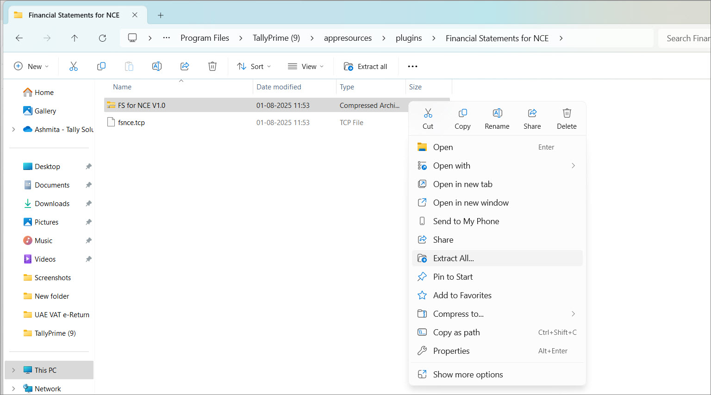The height and width of the screenshot is (395, 711).
Task: Choose Open in new tab
Action: tap(497, 184)
